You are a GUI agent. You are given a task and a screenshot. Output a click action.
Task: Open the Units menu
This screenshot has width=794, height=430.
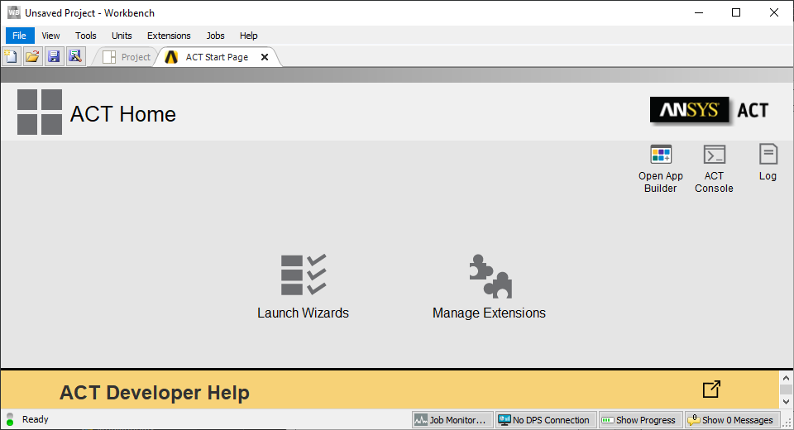pyautogui.click(x=122, y=36)
